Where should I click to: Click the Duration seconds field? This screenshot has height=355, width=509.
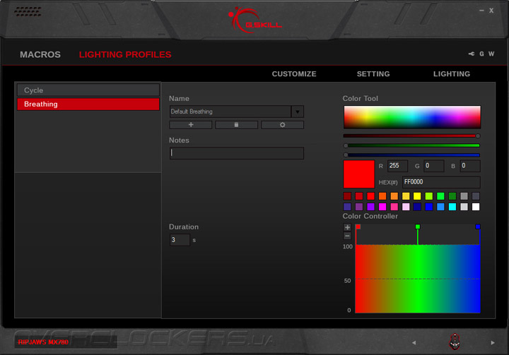click(180, 240)
